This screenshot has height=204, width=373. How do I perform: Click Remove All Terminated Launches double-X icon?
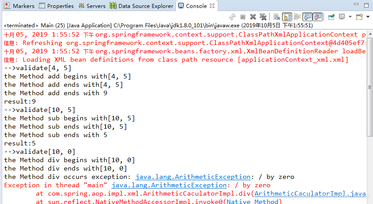pyautogui.click(x=263, y=17)
